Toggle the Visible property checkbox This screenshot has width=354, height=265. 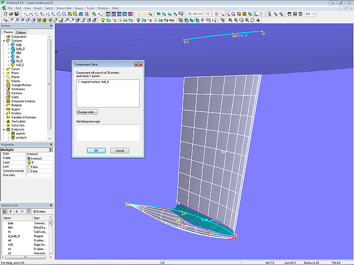tap(29, 158)
